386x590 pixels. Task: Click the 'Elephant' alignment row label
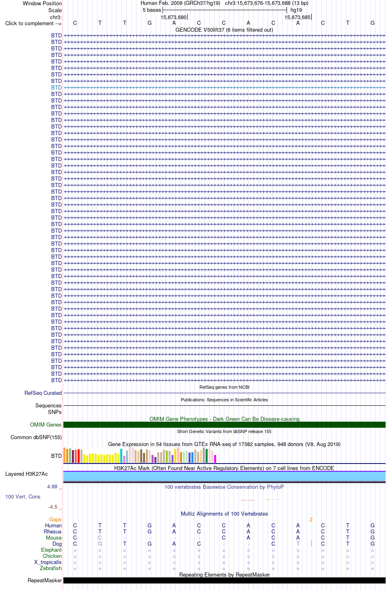52,550
